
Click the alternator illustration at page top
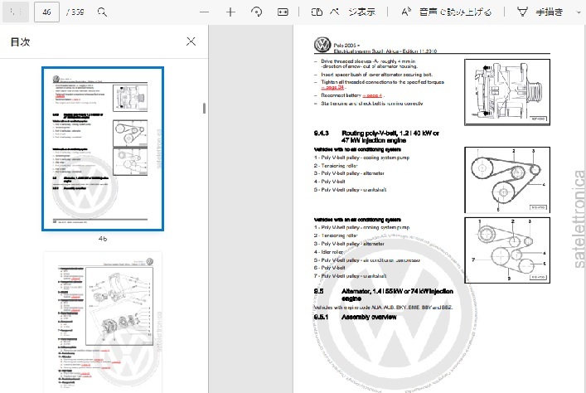(x=507, y=92)
